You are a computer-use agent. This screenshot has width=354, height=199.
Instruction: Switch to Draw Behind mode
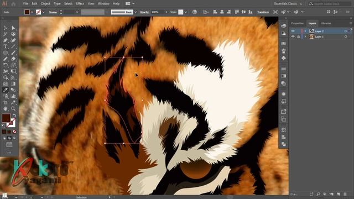point(9,138)
